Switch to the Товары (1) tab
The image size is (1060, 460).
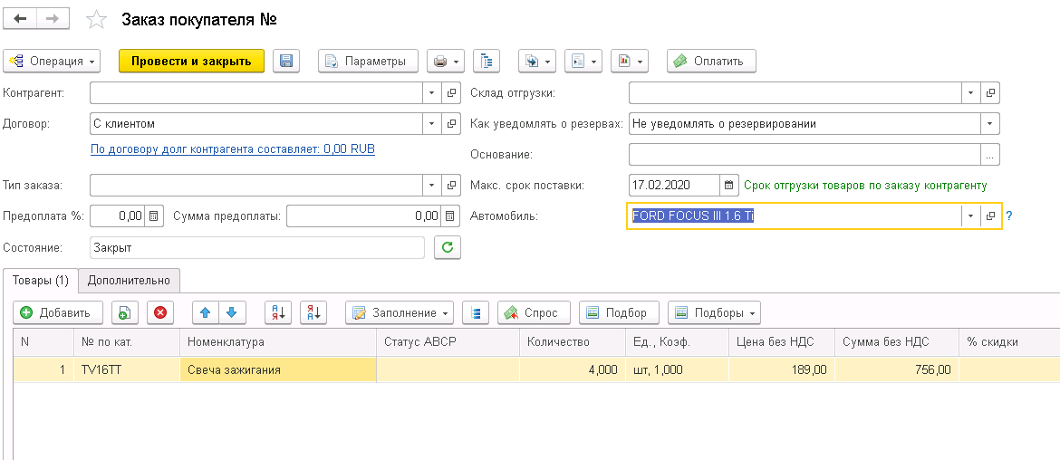point(41,280)
